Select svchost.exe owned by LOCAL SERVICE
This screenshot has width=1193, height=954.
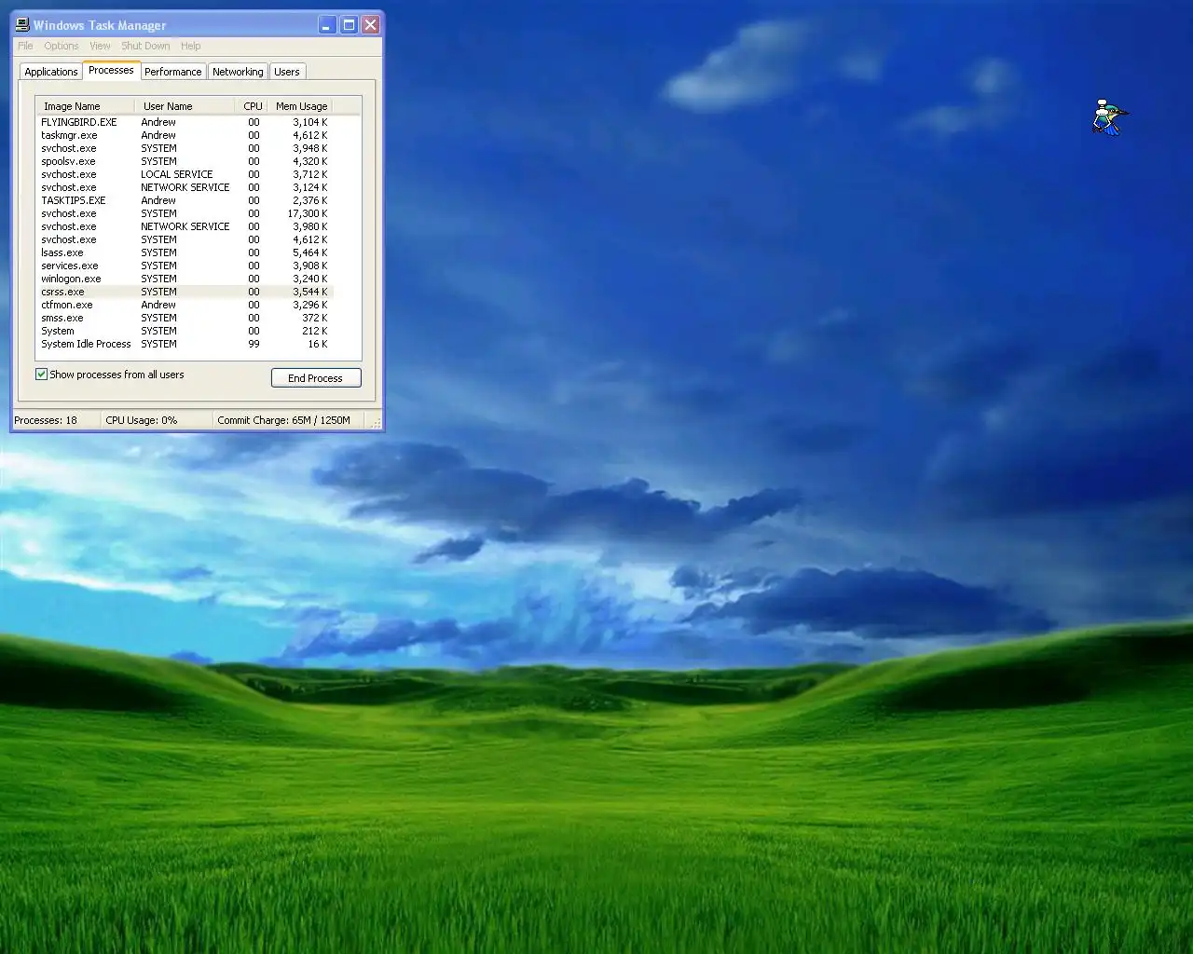(185, 174)
